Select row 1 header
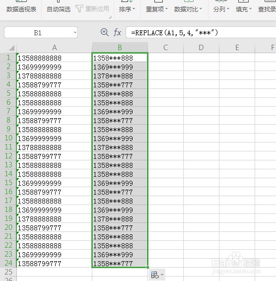This screenshot has width=276, height=281. (x=8, y=58)
